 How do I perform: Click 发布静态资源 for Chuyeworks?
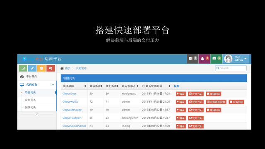click(x=216, y=102)
